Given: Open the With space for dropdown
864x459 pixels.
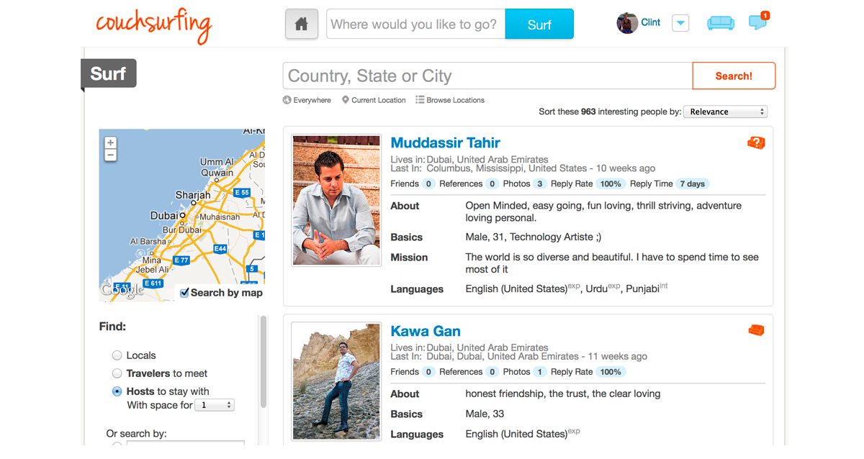Looking at the screenshot, I should pyautogui.click(x=216, y=405).
